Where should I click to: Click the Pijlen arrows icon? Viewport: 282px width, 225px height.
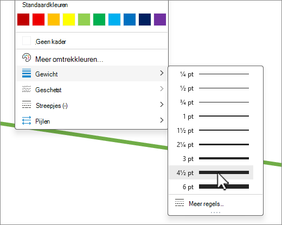[x=27, y=120]
